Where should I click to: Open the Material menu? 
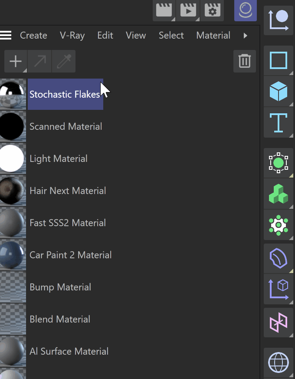coord(213,35)
